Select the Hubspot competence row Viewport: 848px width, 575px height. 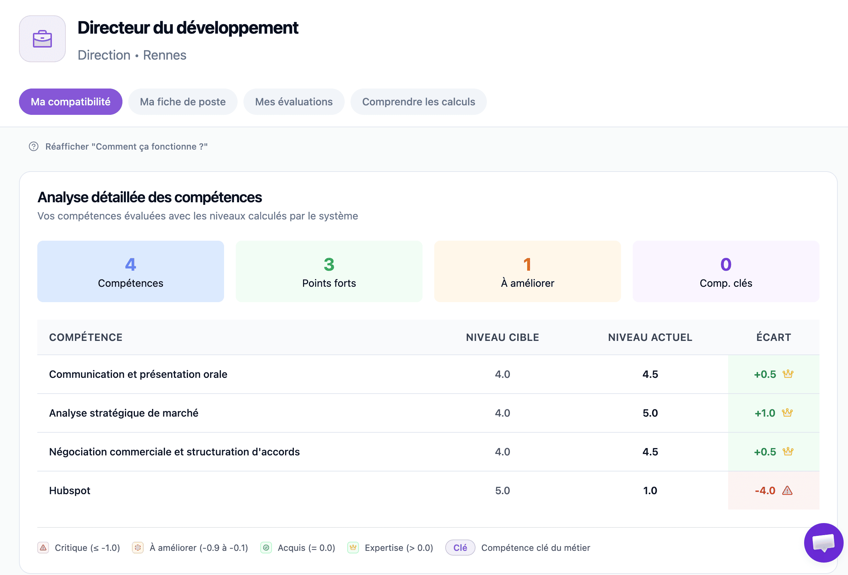(x=428, y=491)
